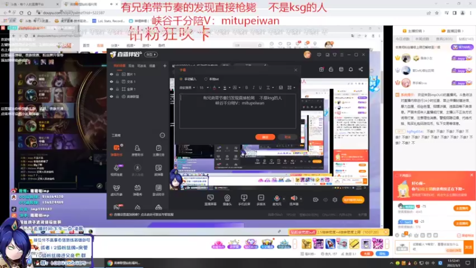Open the 弹幕助手 tool in the toolbox
Viewport: 476px width, 268px height.
pos(116,150)
